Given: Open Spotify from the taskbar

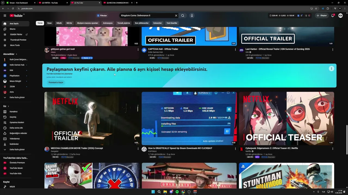Looking at the screenshot, I should tap(177, 192).
